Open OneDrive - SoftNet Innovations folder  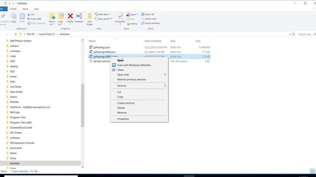(x=30, y=107)
